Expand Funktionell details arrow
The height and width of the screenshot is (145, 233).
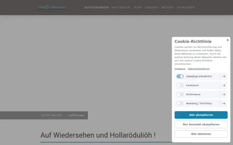coord(224,85)
